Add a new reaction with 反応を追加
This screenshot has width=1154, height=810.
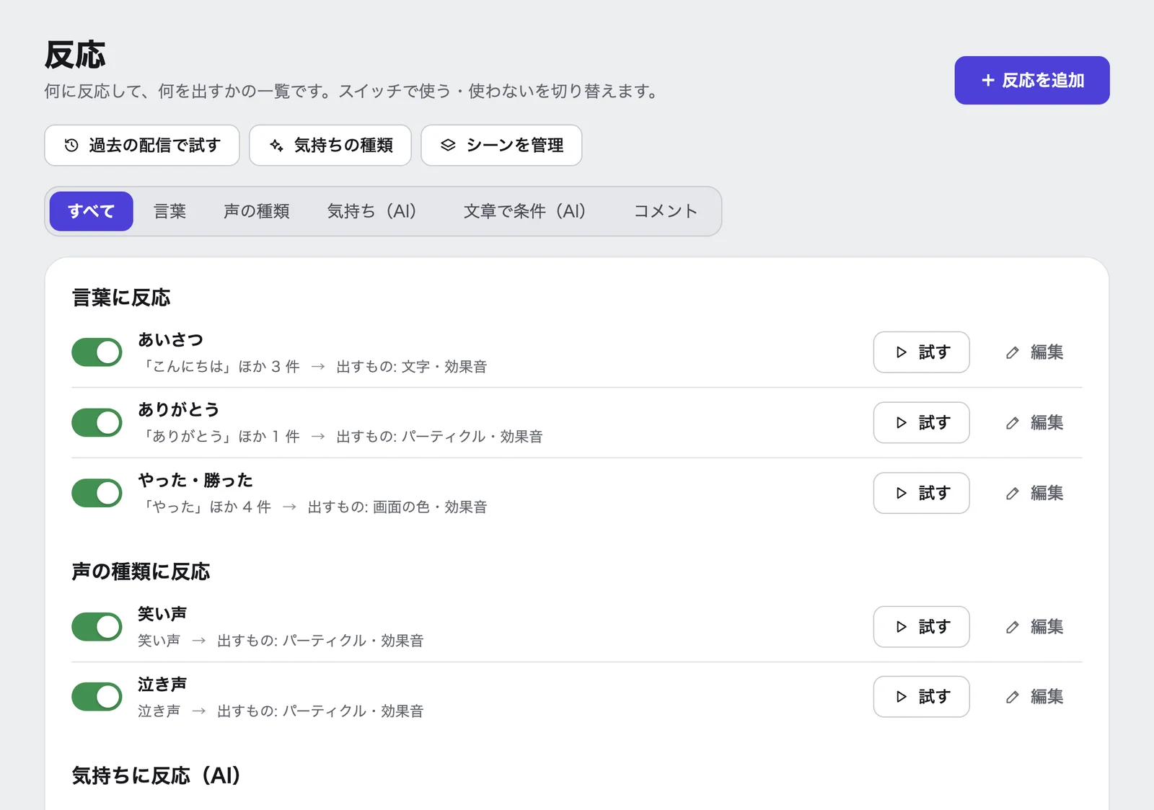pyautogui.click(x=1032, y=81)
